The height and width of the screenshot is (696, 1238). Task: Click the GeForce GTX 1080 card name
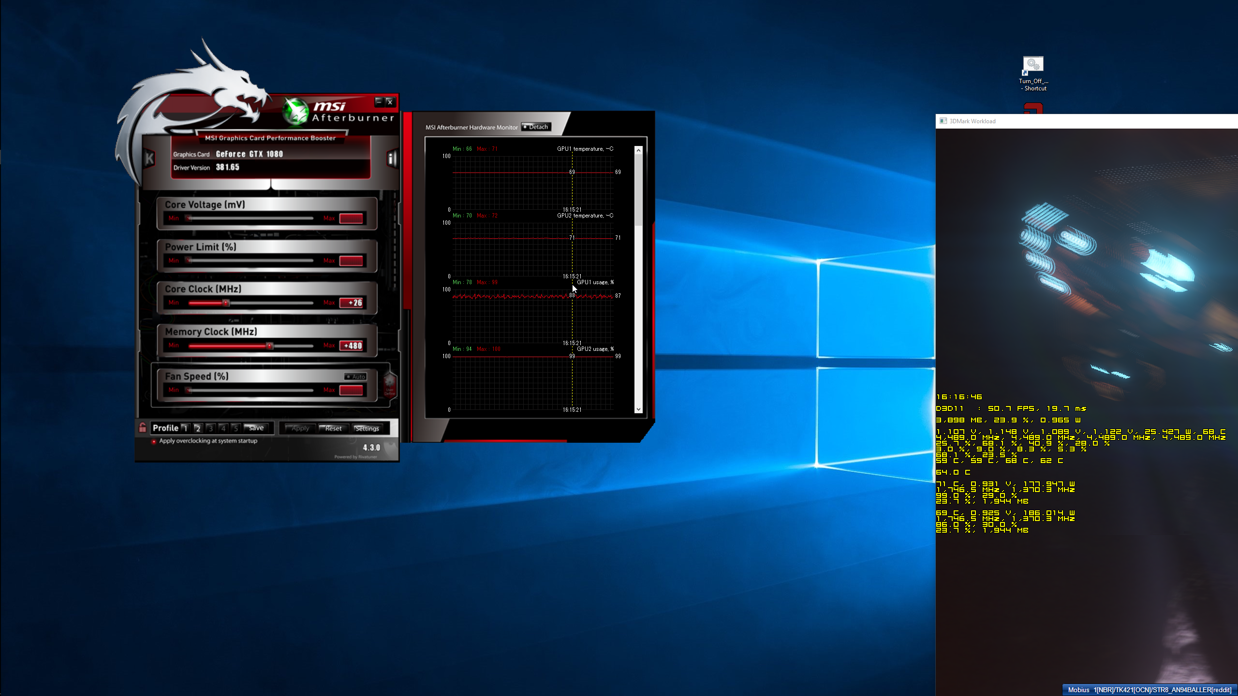click(249, 154)
